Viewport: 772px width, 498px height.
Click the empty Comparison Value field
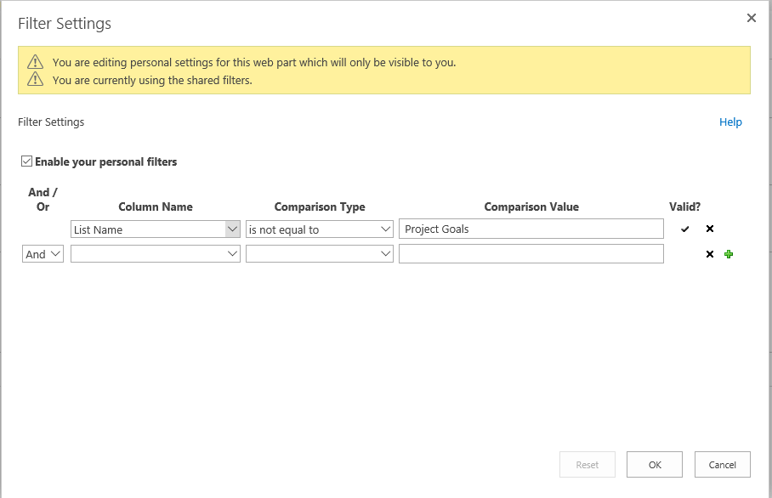point(531,254)
